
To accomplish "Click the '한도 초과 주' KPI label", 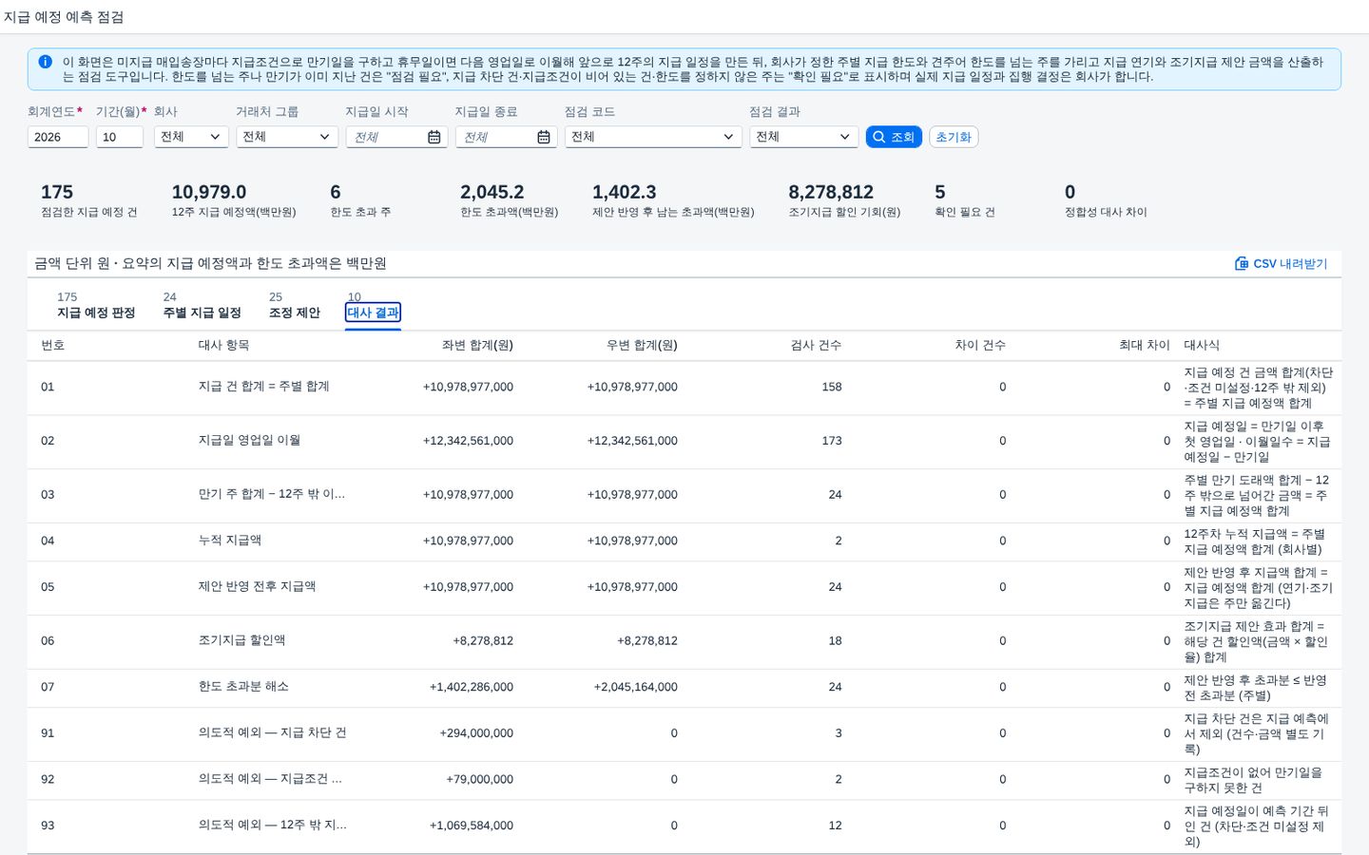I will pyautogui.click(x=360, y=212).
